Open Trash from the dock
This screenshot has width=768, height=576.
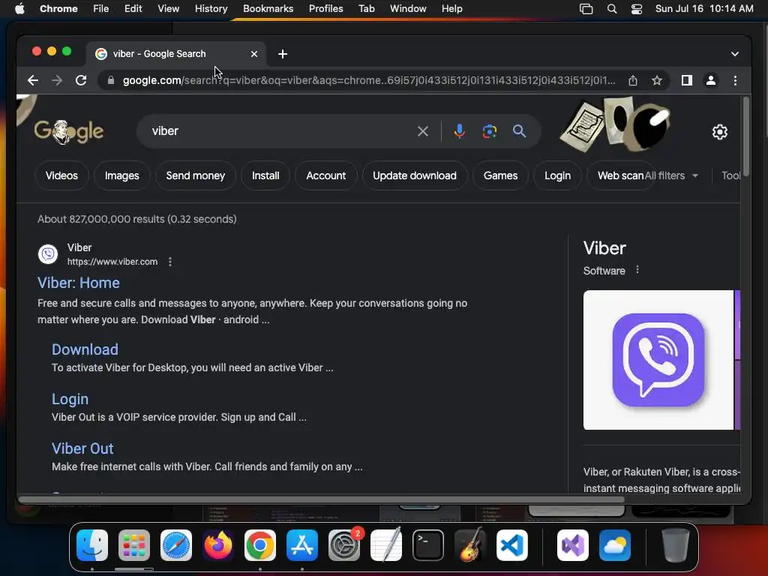[x=676, y=545]
